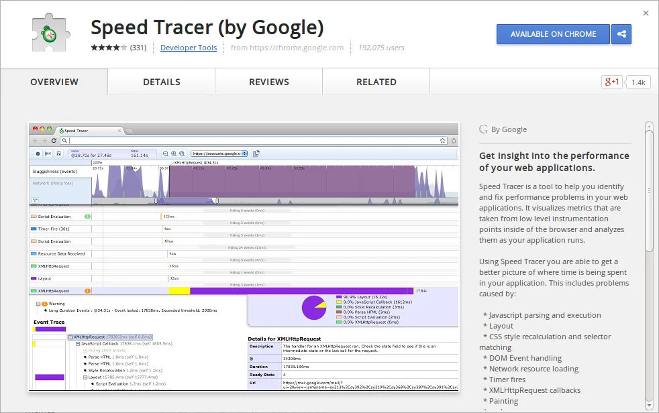This screenshot has width=659, height=413.
Task: Click 'from https://chrome.google.com' text
Action: pyautogui.click(x=287, y=48)
